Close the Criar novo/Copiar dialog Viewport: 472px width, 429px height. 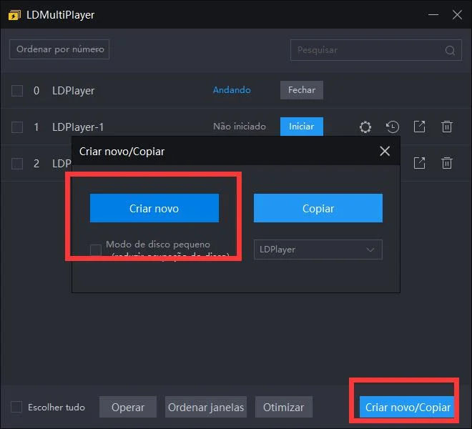[385, 151]
